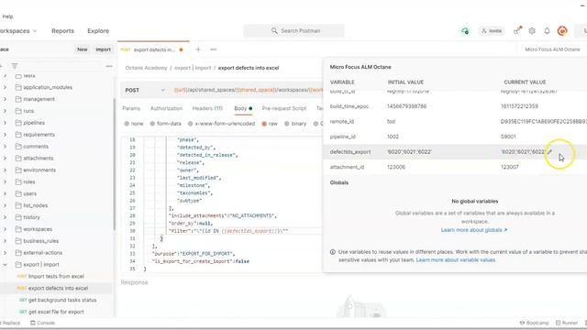Expand the requirements folder

pyautogui.click(x=5, y=135)
